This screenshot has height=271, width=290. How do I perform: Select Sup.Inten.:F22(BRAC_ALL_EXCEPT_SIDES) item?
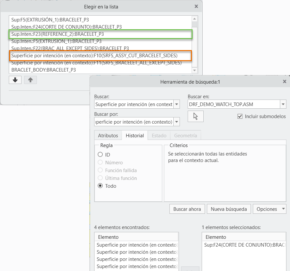coord(100,48)
